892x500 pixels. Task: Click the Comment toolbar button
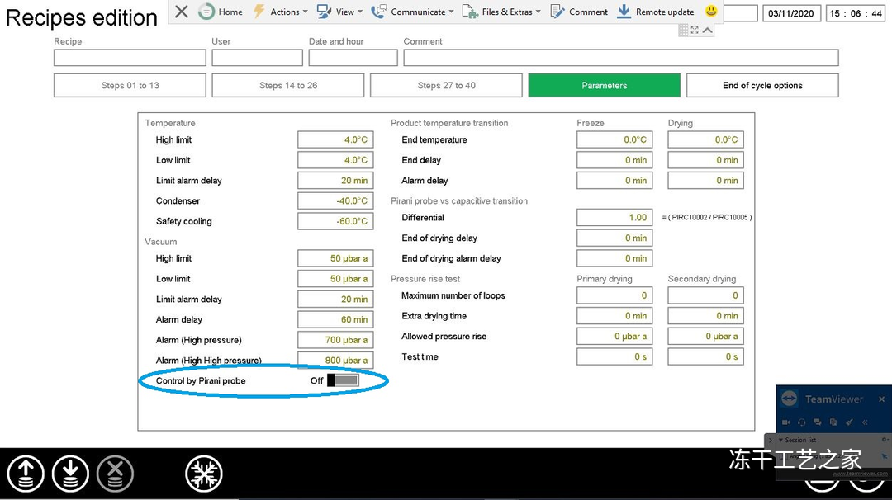(579, 12)
